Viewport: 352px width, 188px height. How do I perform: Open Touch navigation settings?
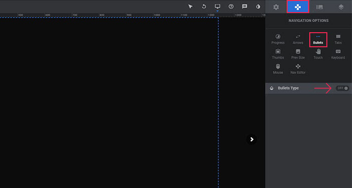pos(318,54)
